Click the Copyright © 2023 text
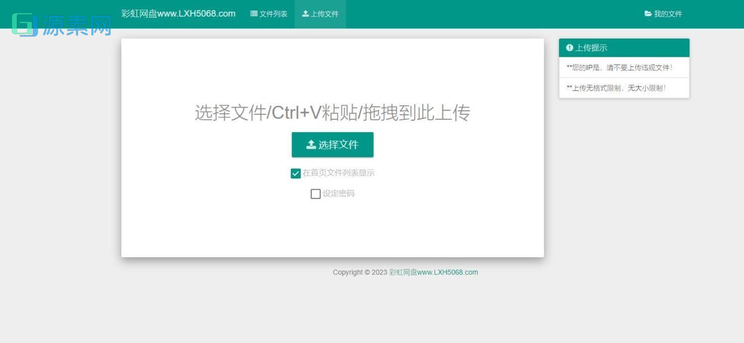 pos(360,272)
